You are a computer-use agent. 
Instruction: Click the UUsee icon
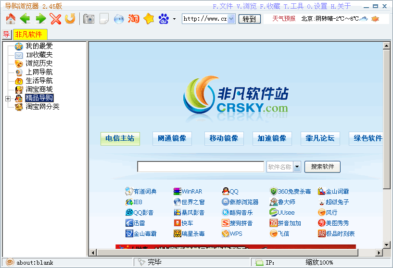[x=273, y=212]
